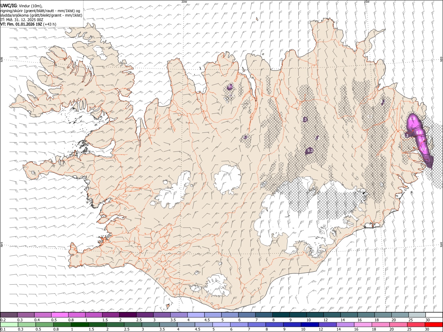Click the "0.2" label in upper legend row

pyautogui.click(x=2, y=320)
